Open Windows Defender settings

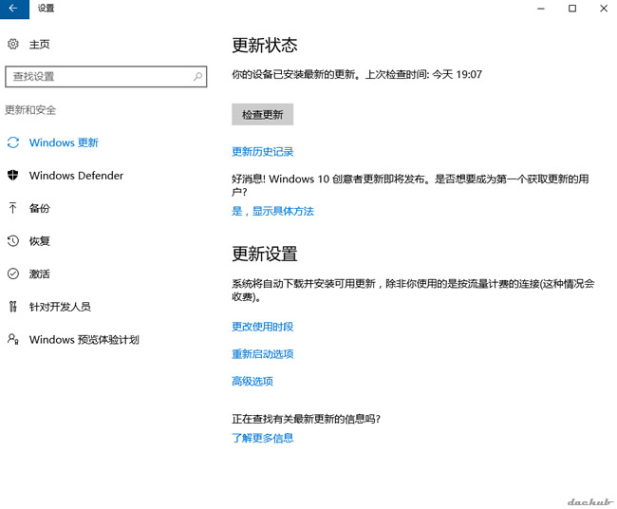tap(76, 175)
